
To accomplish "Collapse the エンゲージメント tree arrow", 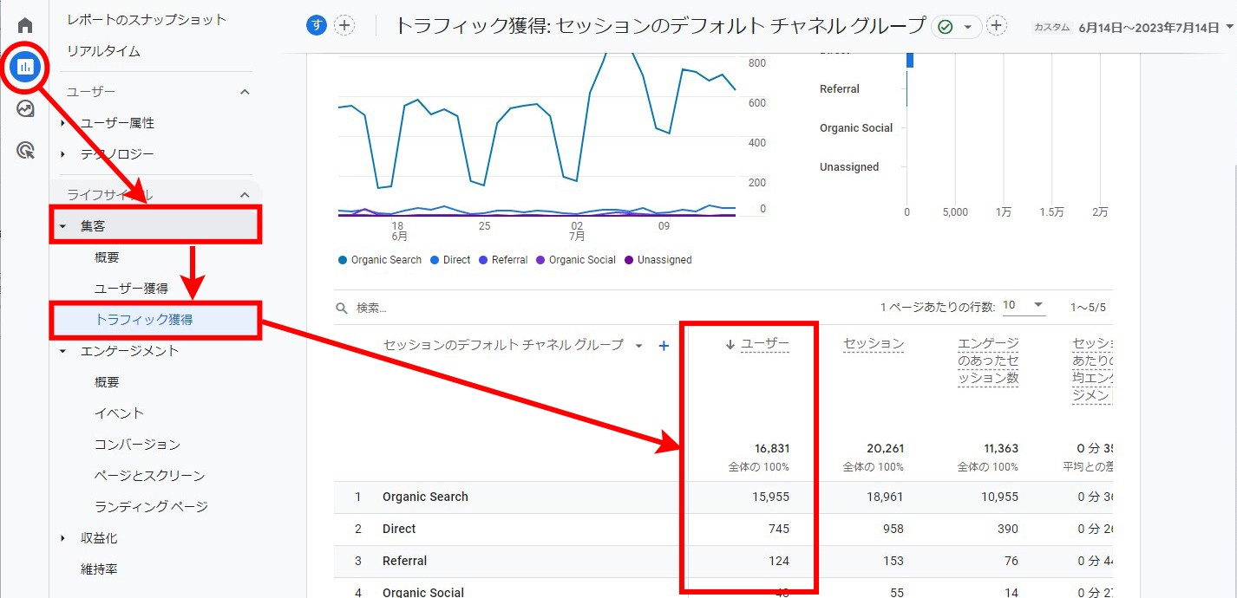I will (x=62, y=351).
